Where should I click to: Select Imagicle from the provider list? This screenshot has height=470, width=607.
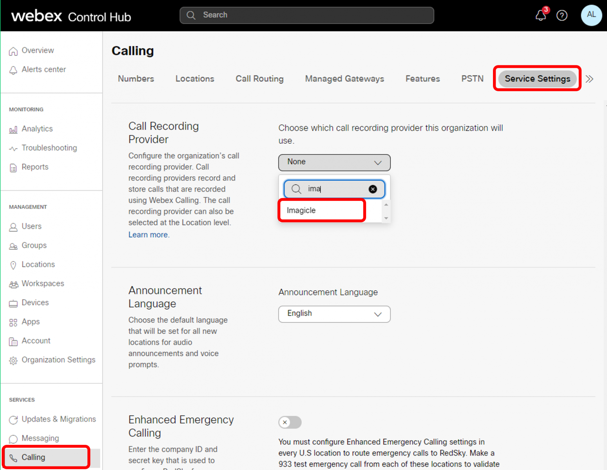(x=301, y=210)
